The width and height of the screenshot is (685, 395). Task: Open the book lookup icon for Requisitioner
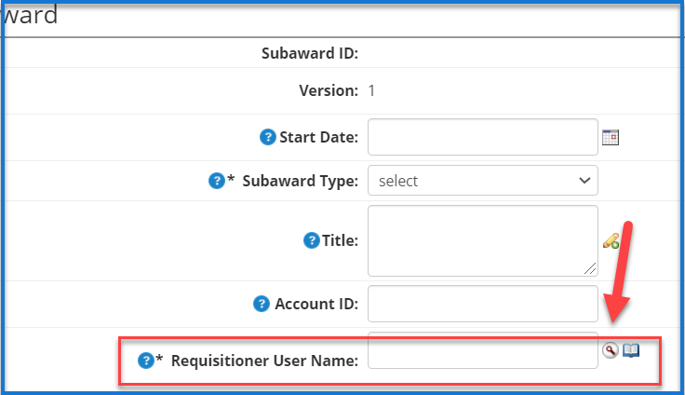pyautogui.click(x=631, y=350)
